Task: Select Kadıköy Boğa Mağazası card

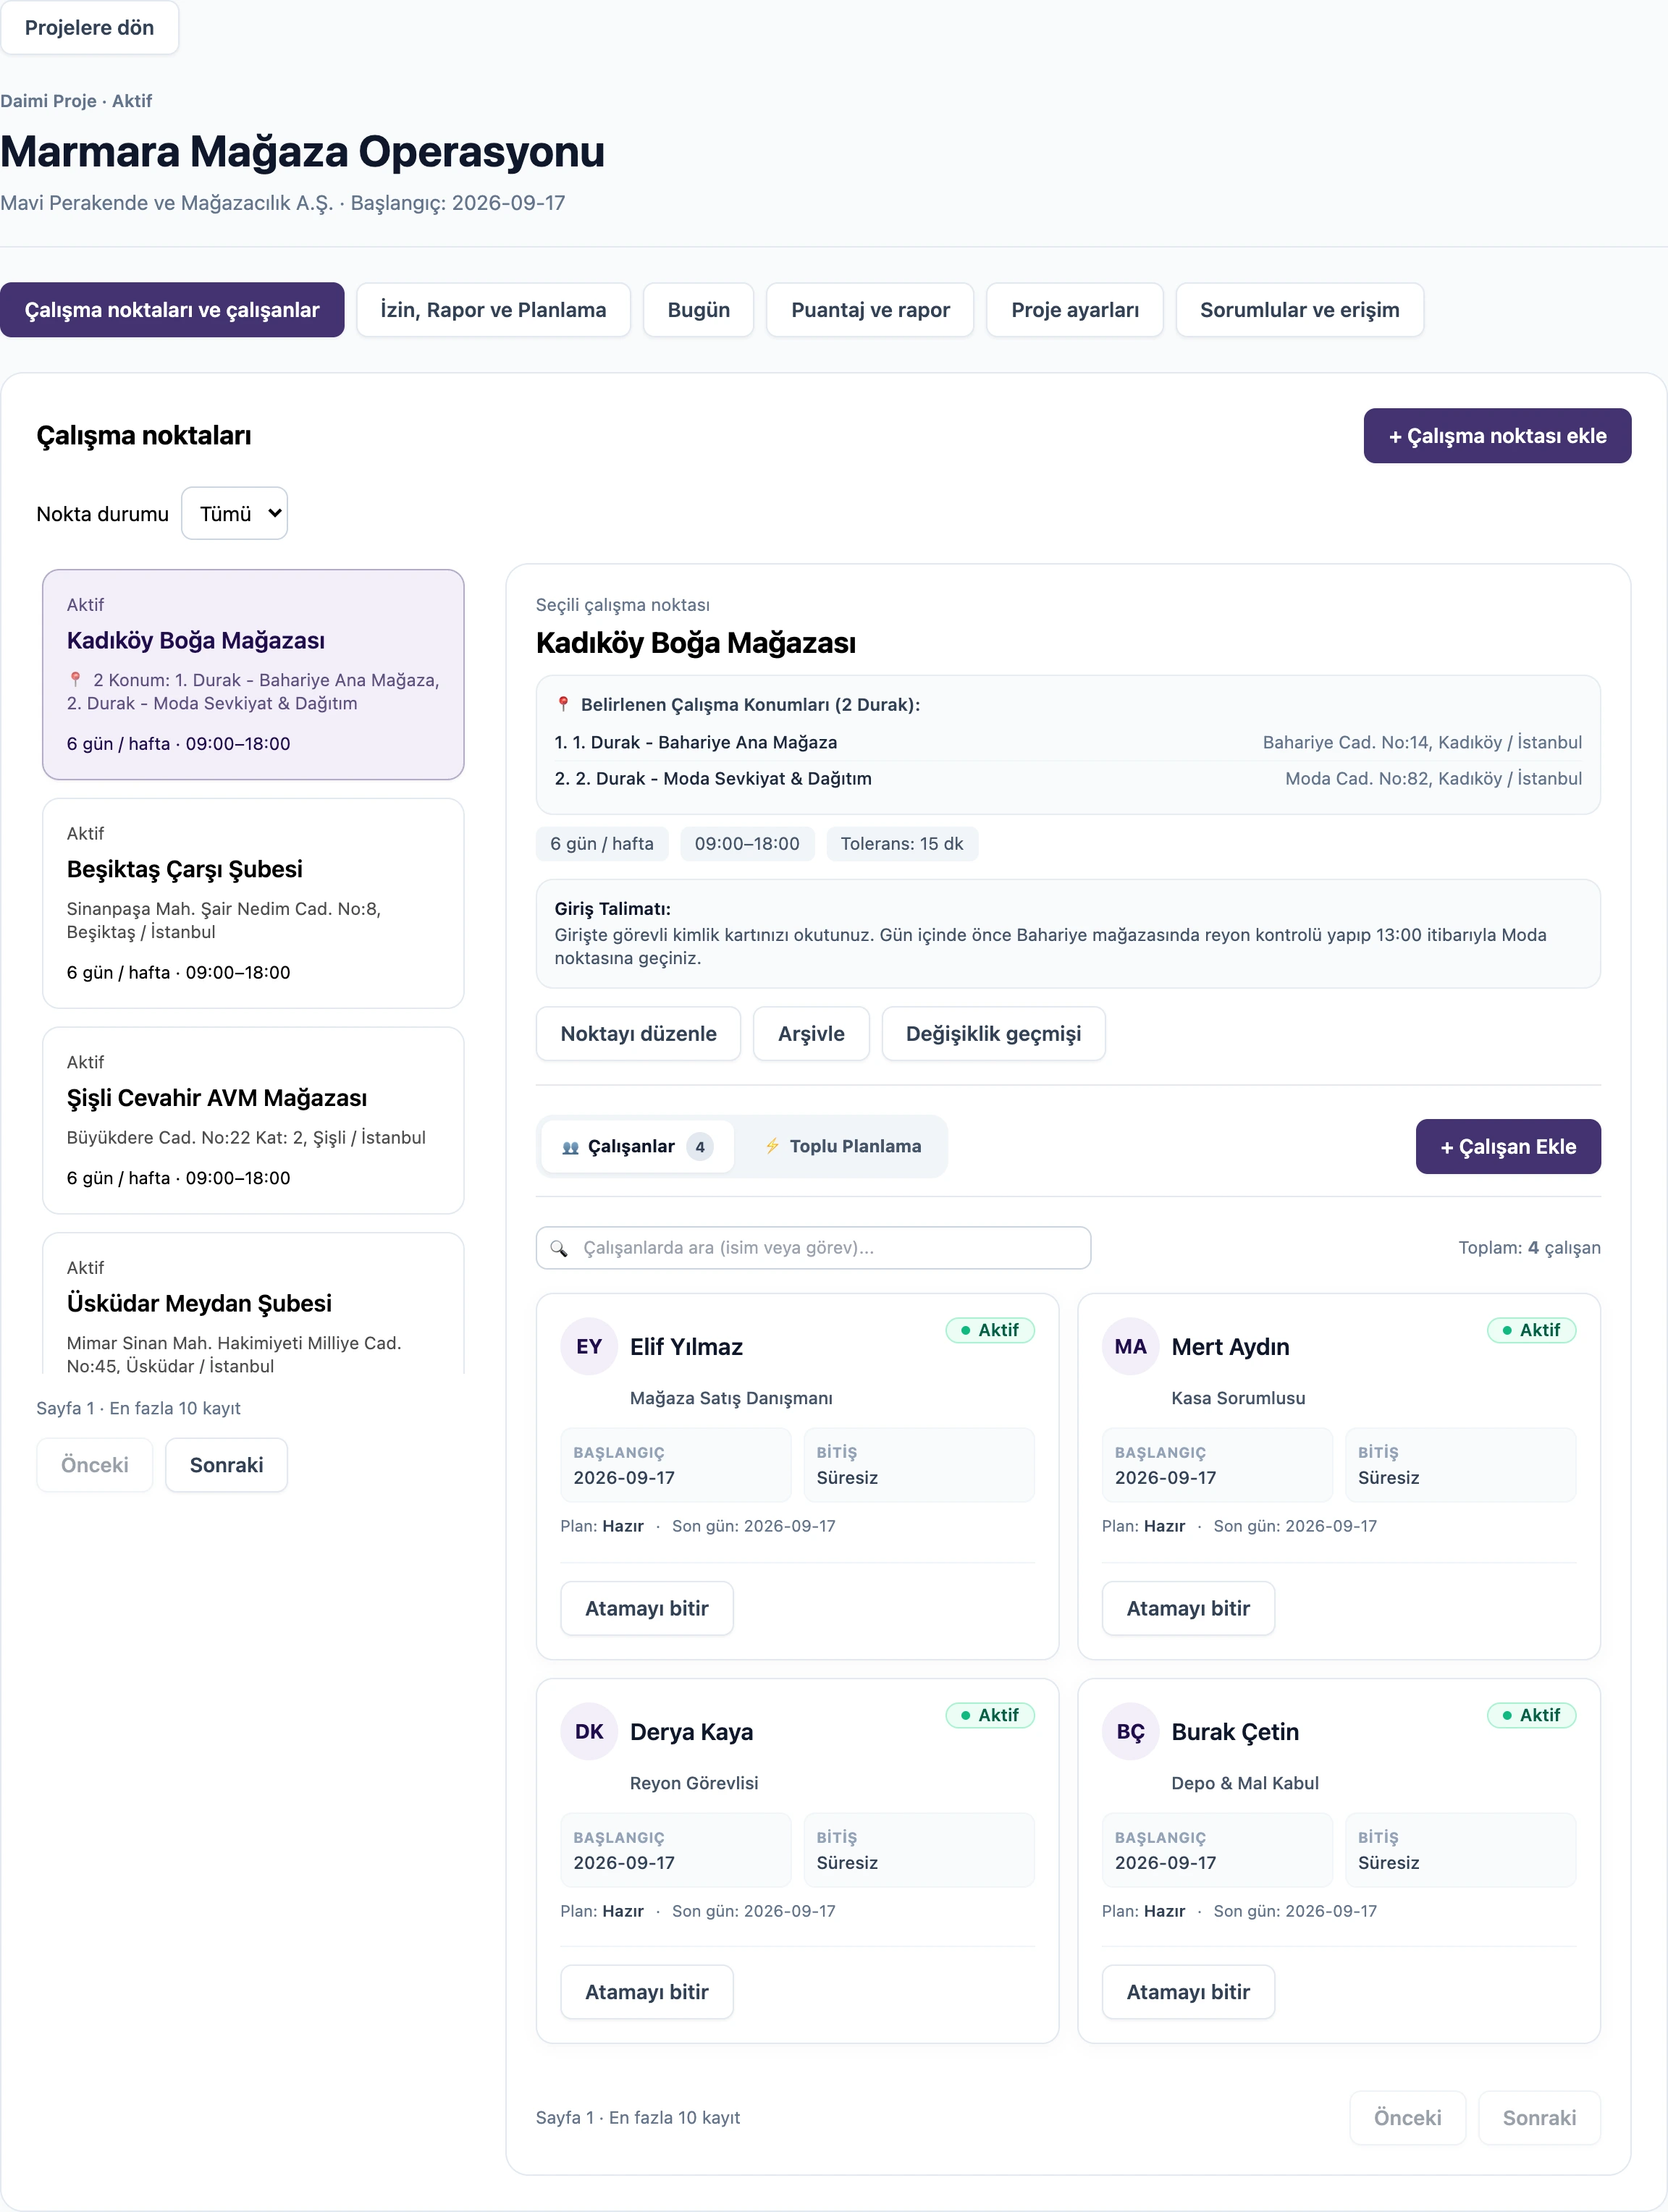Action: tap(253, 674)
